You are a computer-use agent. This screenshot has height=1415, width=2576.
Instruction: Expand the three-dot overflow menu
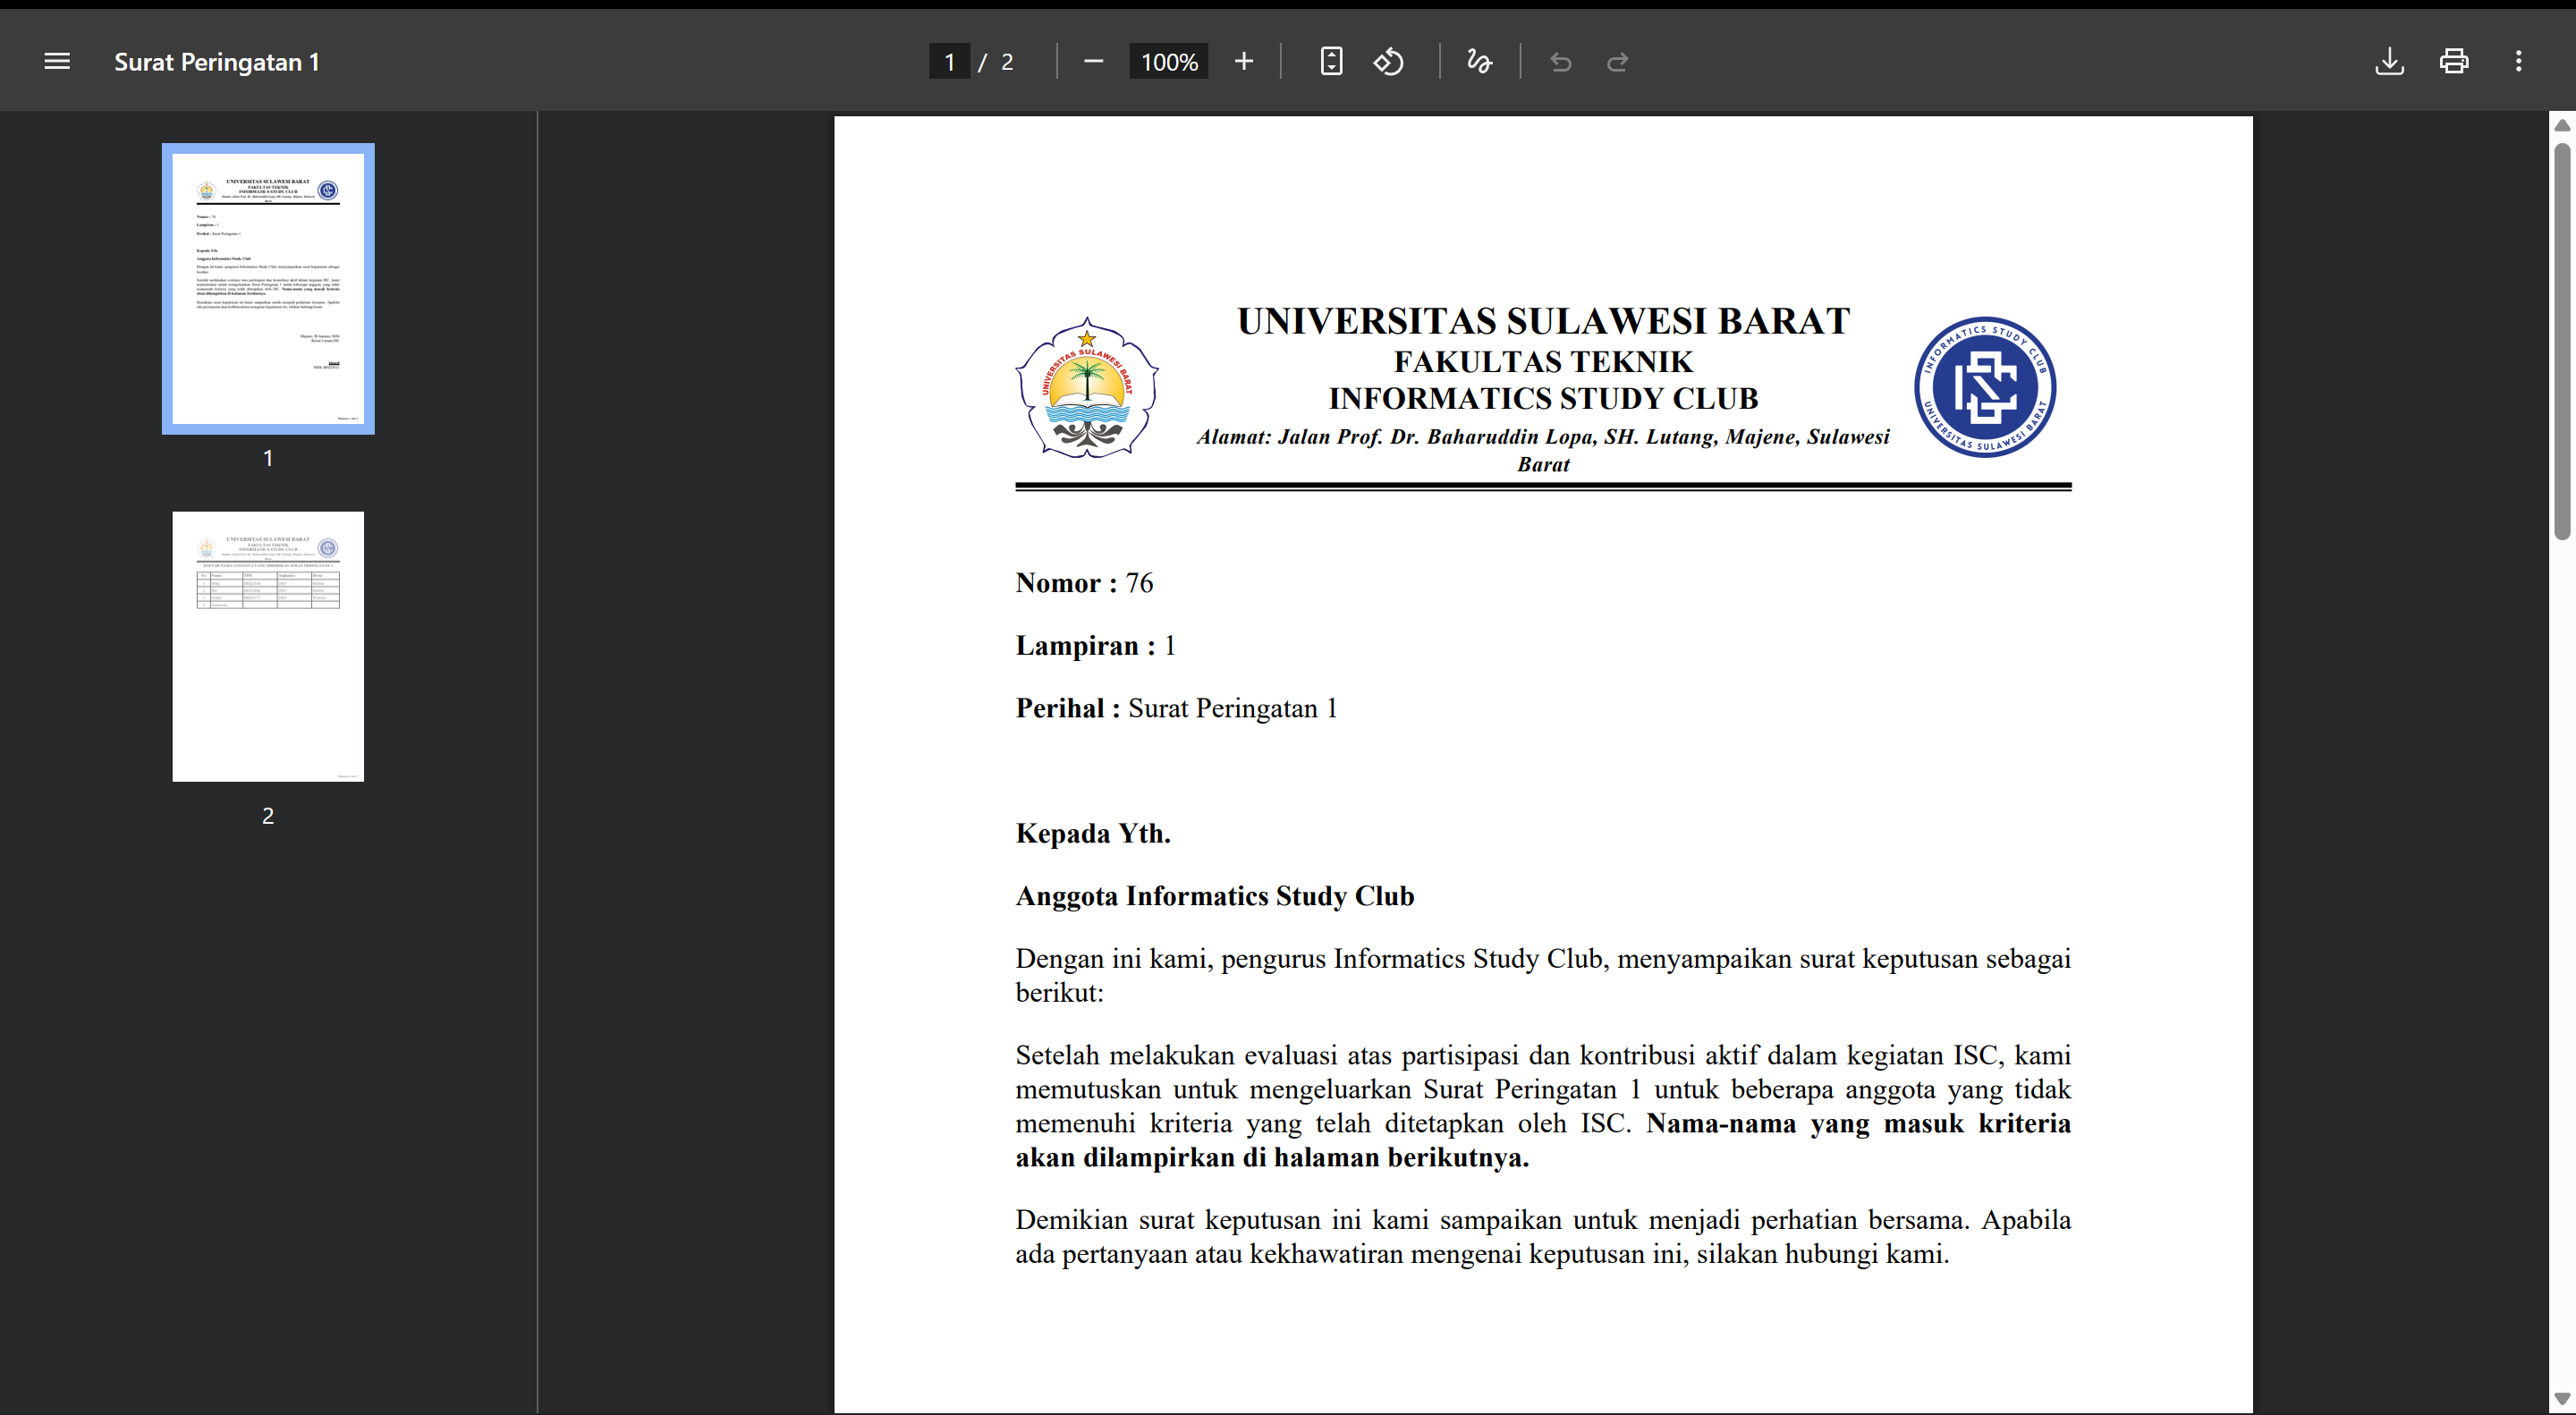tap(2518, 61)
